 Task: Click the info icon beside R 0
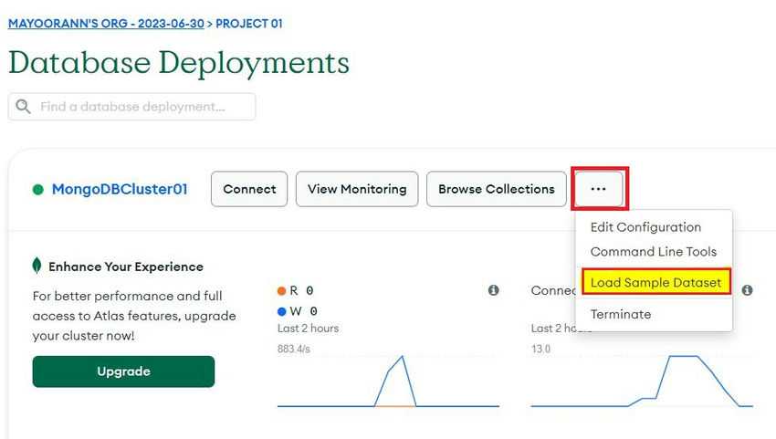point(493,290)
